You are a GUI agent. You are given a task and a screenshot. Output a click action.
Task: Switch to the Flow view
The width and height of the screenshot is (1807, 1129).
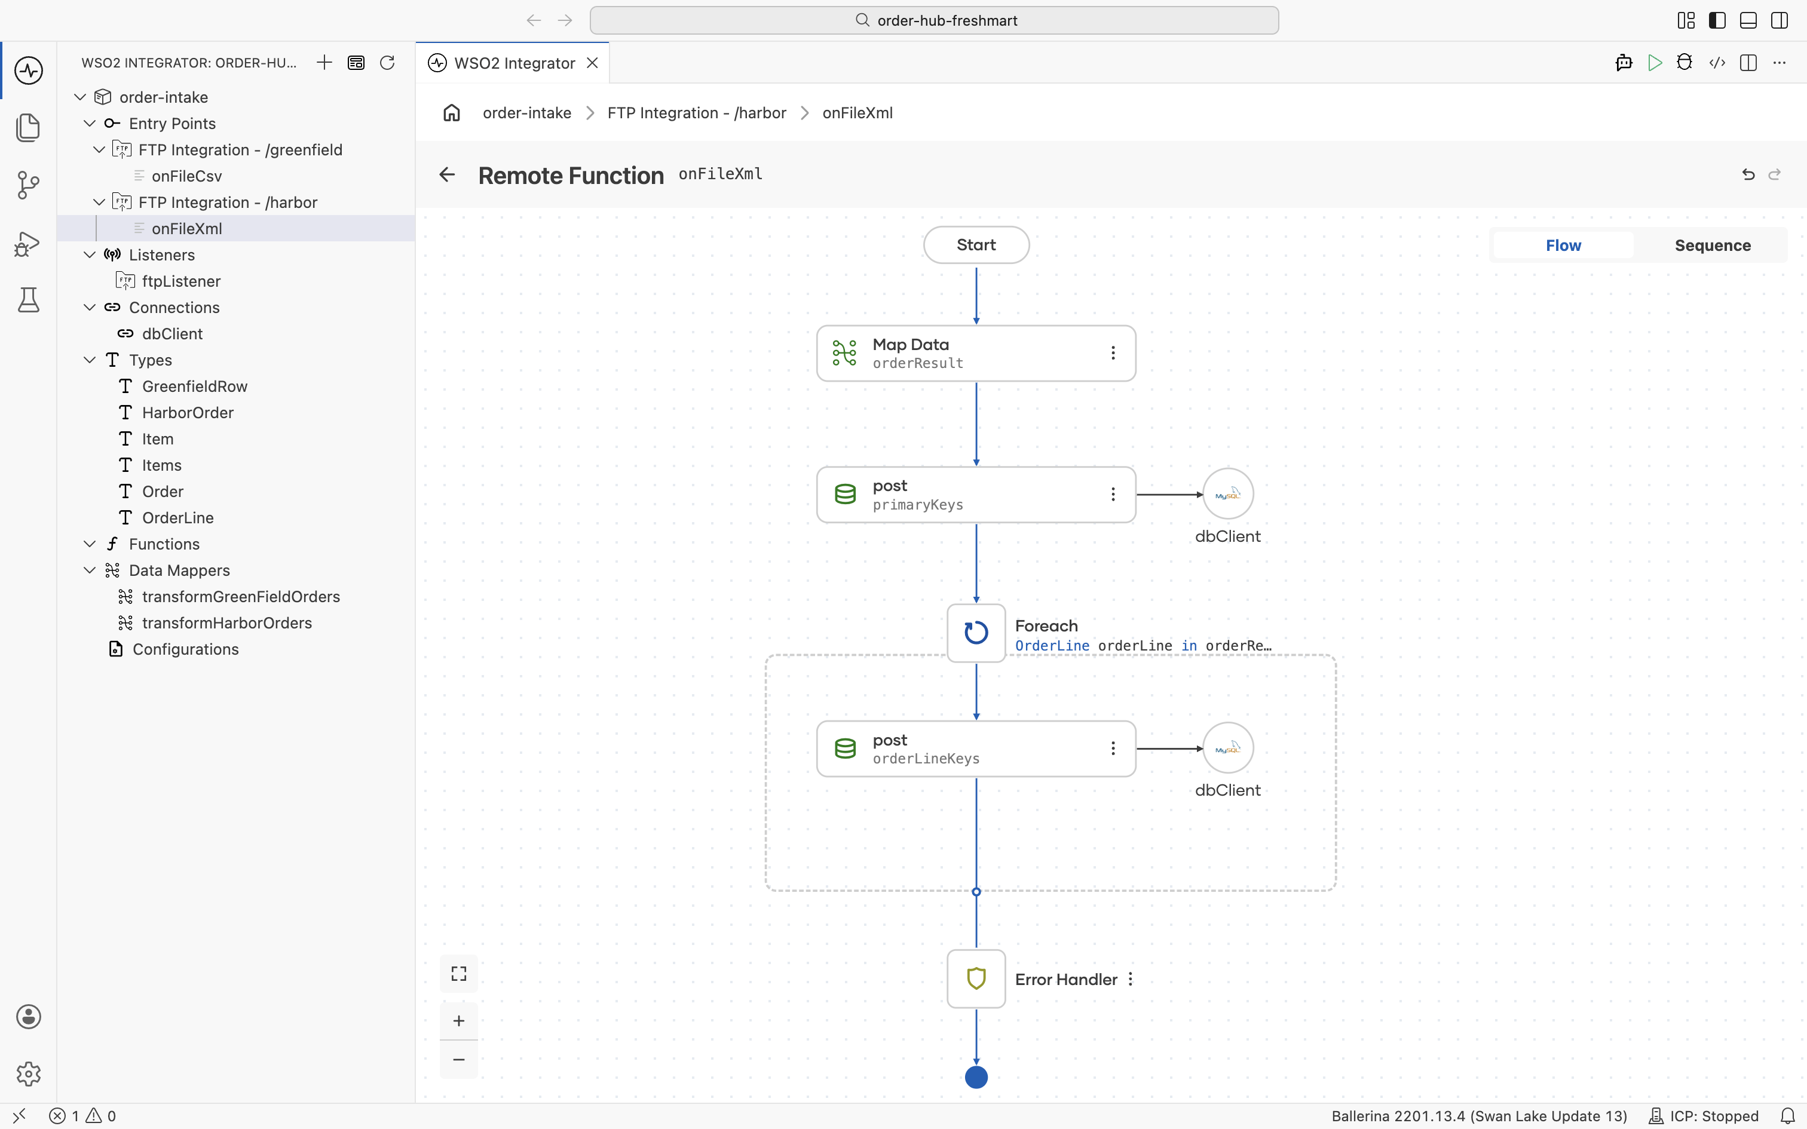coord(1563,246)
